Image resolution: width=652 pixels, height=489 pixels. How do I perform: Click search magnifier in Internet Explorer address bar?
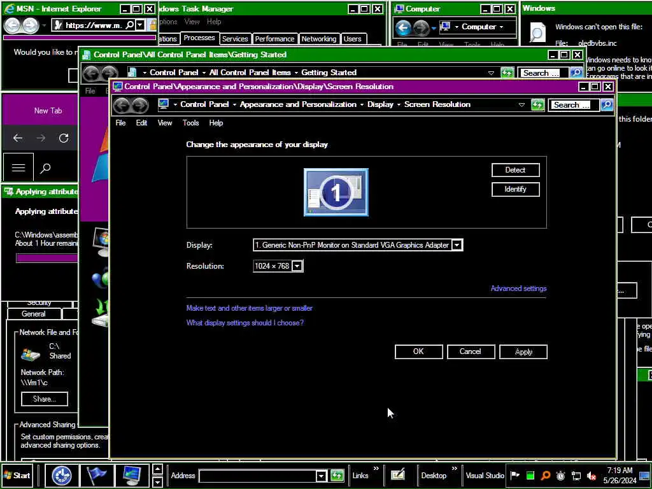(130, 25)
